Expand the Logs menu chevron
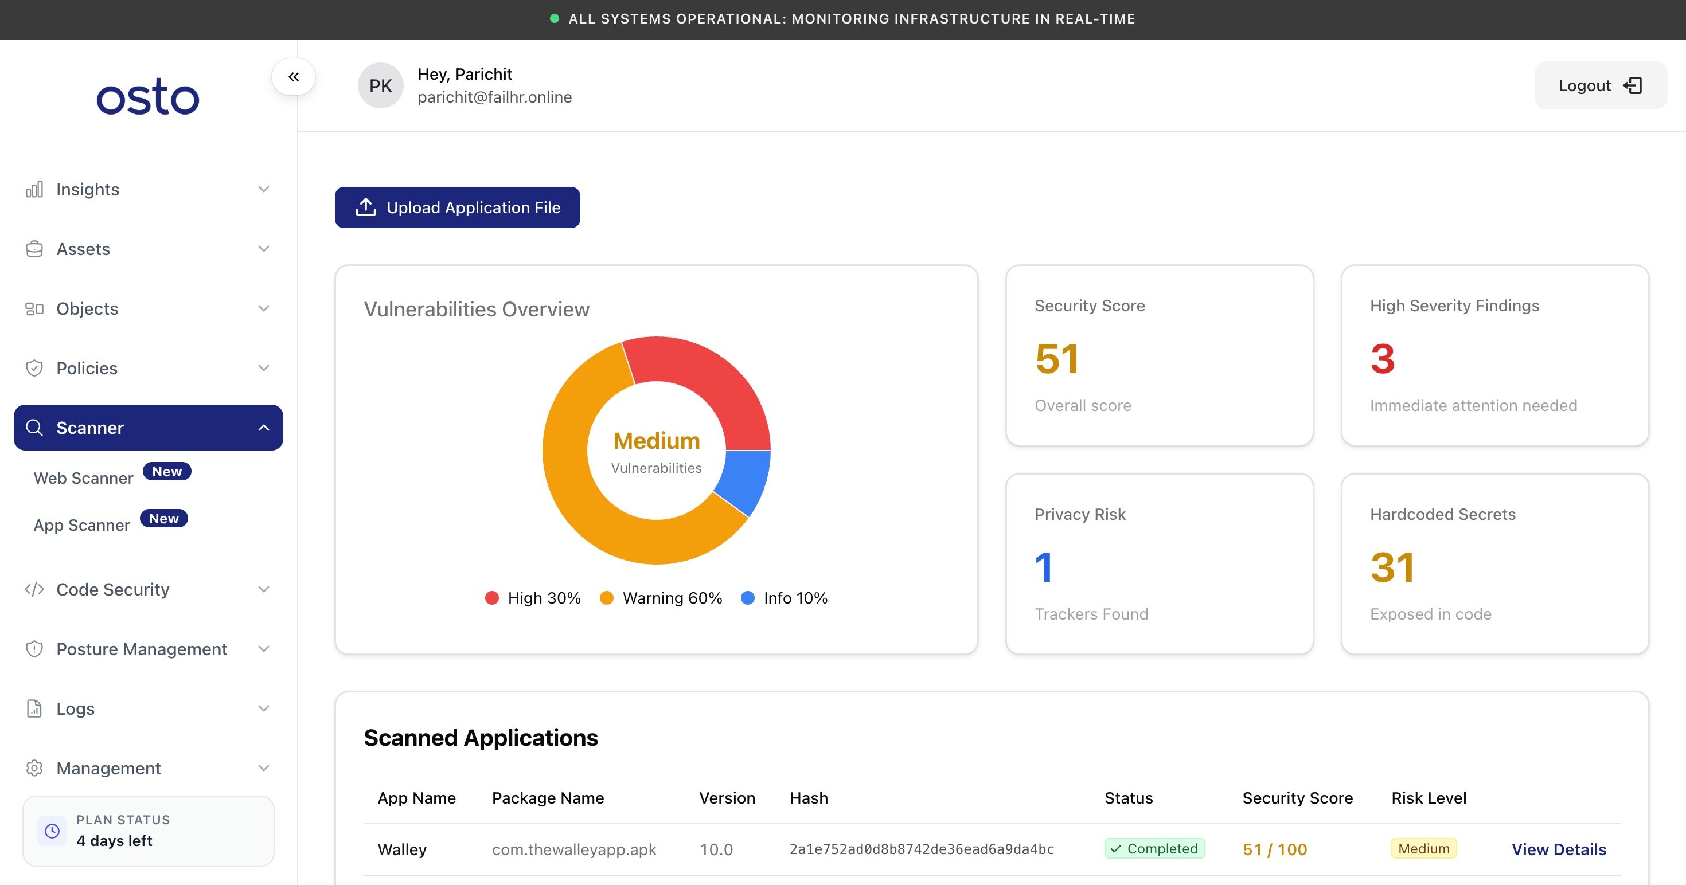Image resolution: width=1686 pixels, height=885 pixels. 264,708
